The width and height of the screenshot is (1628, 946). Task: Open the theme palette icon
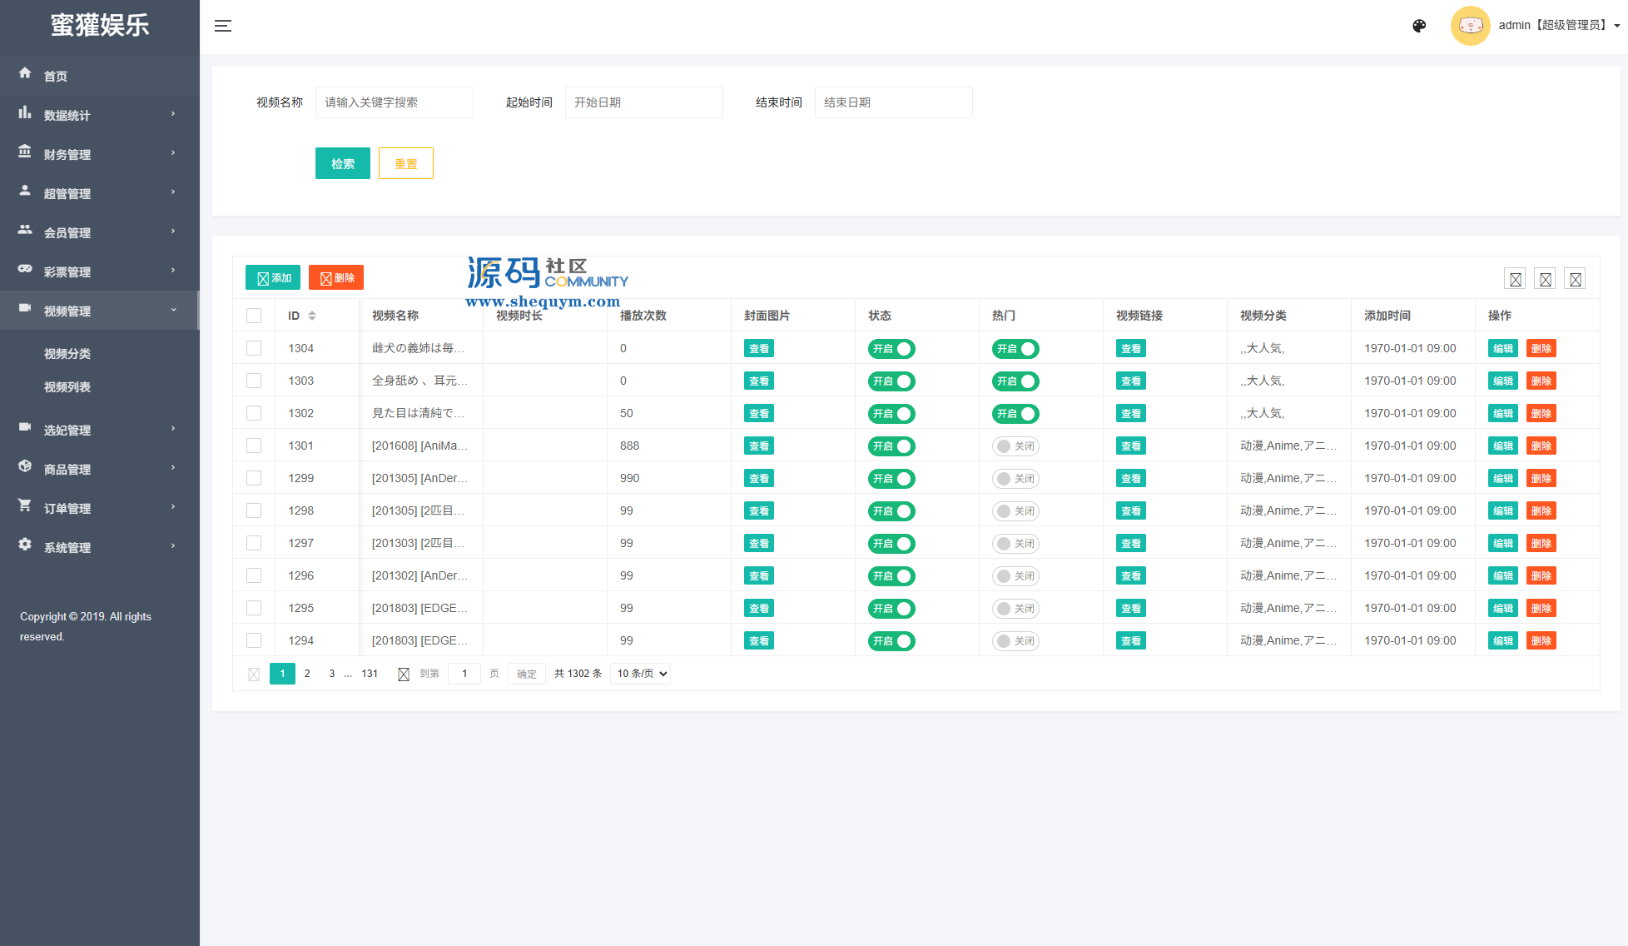(1419, 26)
